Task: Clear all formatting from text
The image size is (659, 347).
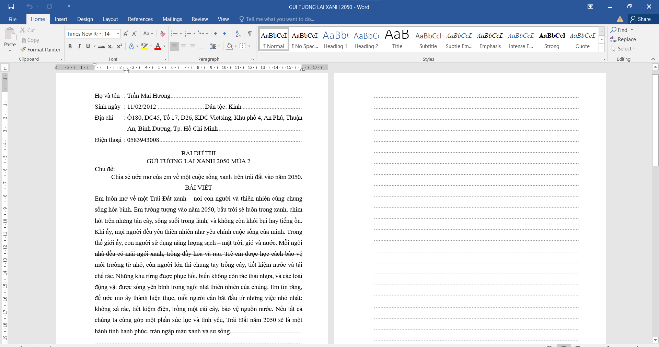Action: tap(163, 34)
